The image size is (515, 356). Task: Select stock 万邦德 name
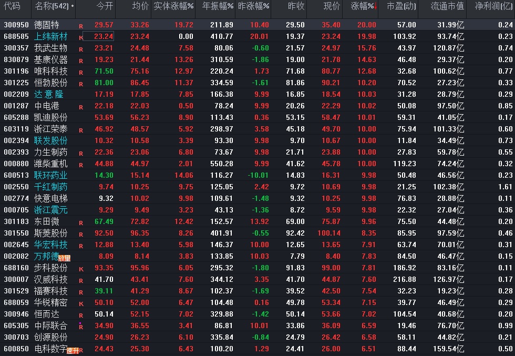point(46,256)
